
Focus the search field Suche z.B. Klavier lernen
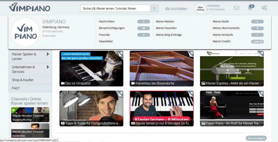click(115, 8)
